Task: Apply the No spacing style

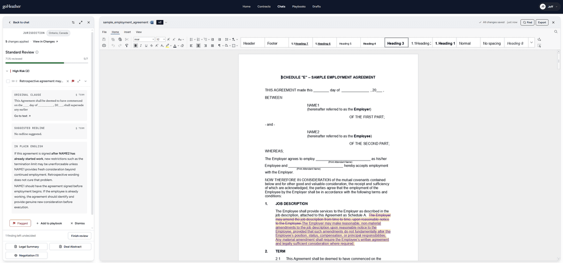Action: coord(492,43)
